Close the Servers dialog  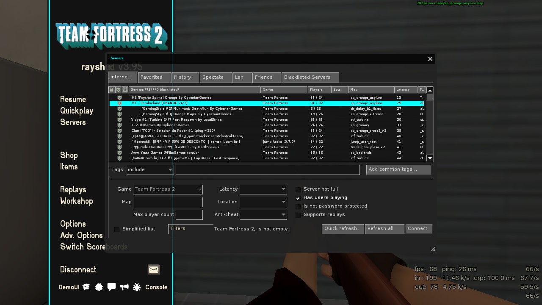430,59
